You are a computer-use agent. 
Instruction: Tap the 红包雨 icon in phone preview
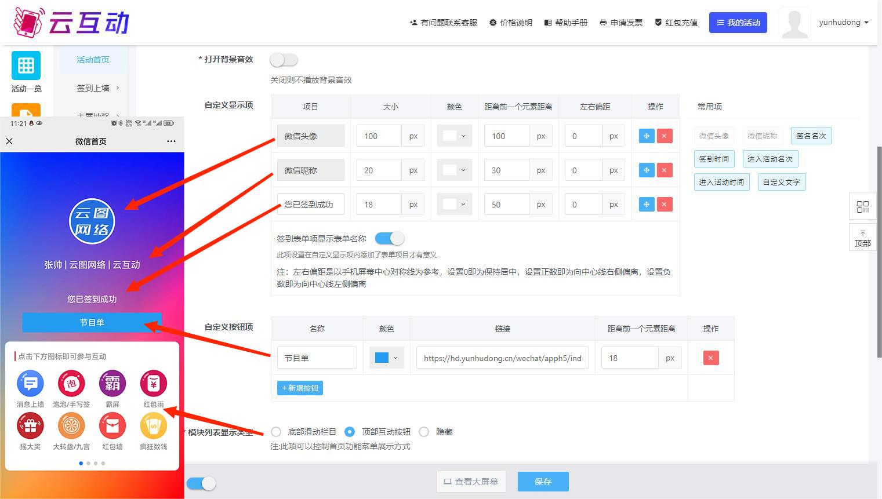click(154, 384)
